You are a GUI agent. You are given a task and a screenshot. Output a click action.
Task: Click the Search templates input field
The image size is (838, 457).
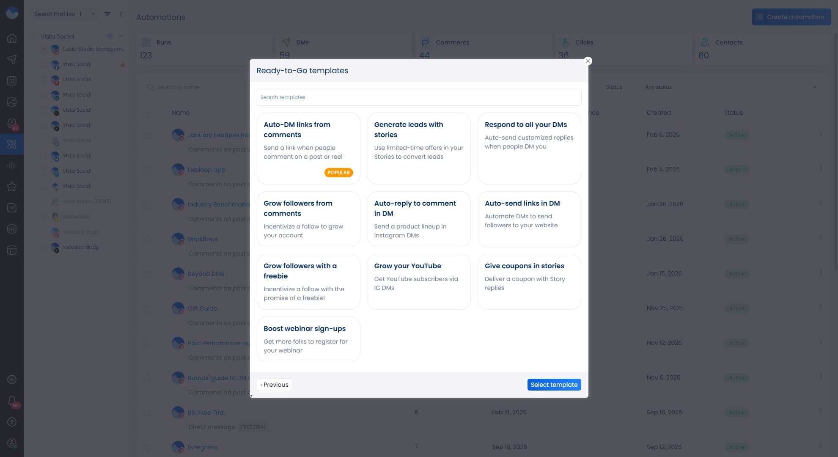[419, 97]
